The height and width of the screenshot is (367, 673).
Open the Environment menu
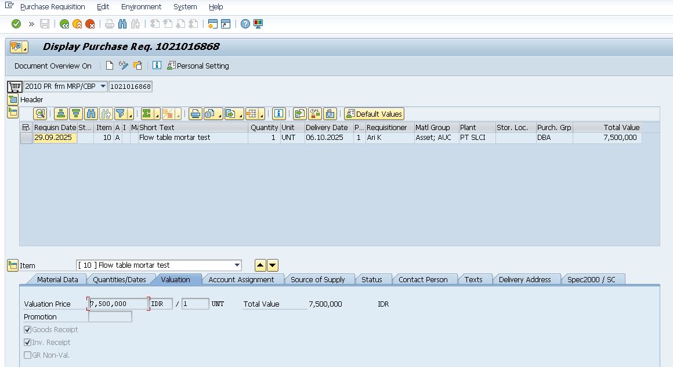coord(141,7)
